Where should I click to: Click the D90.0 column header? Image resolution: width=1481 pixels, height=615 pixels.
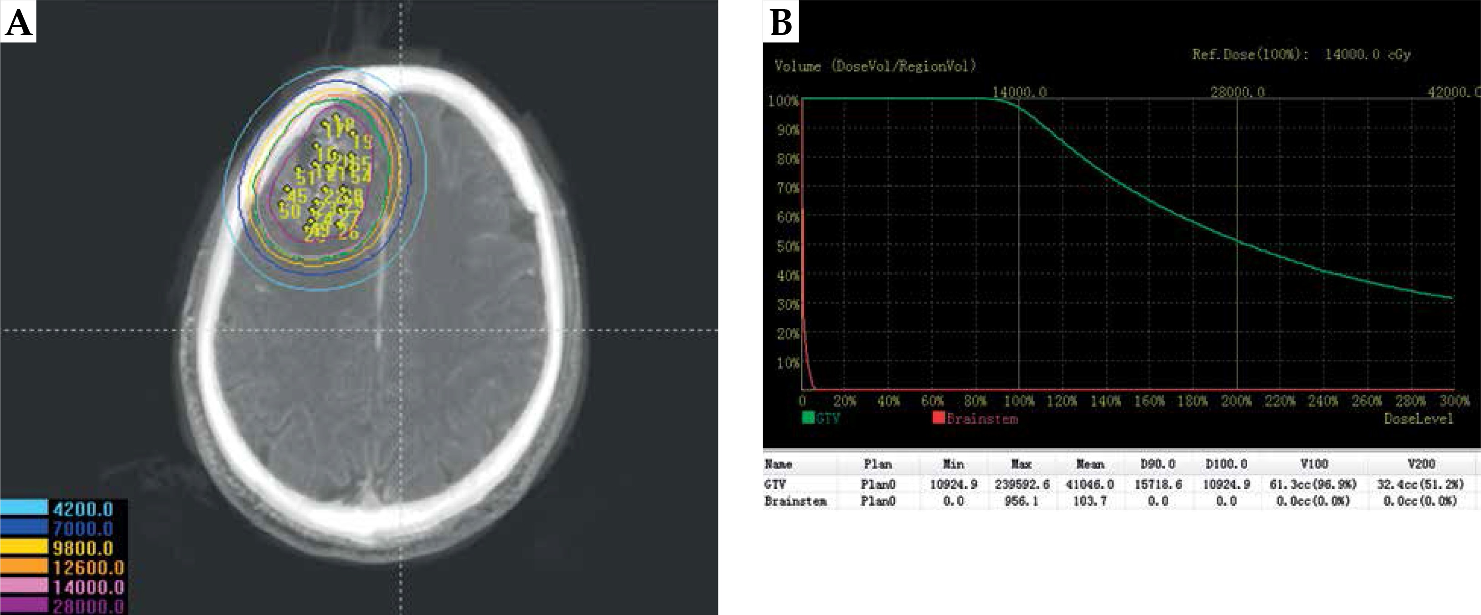tap(1157, 464)
